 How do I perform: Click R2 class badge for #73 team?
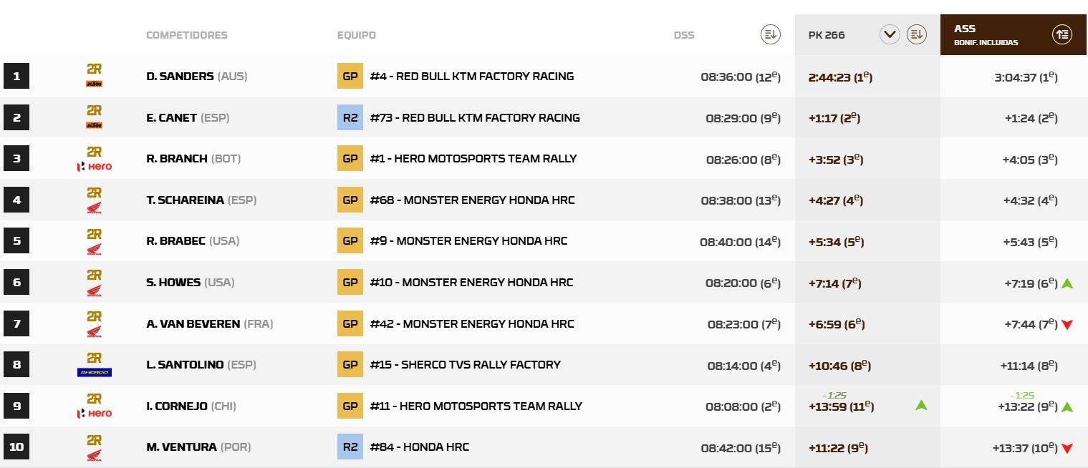pyautogui.click(x=350, y=118)
